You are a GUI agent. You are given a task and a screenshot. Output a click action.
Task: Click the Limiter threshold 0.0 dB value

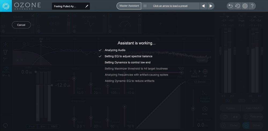pyautogui.click(x=27, y=72)
